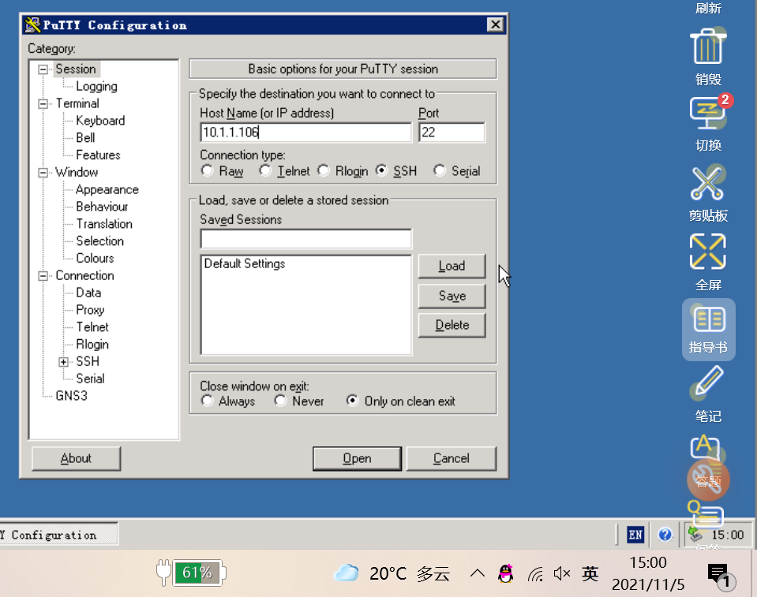Collapse the Window tree node
Screen dimensions: 757x597
coord(43,173)
